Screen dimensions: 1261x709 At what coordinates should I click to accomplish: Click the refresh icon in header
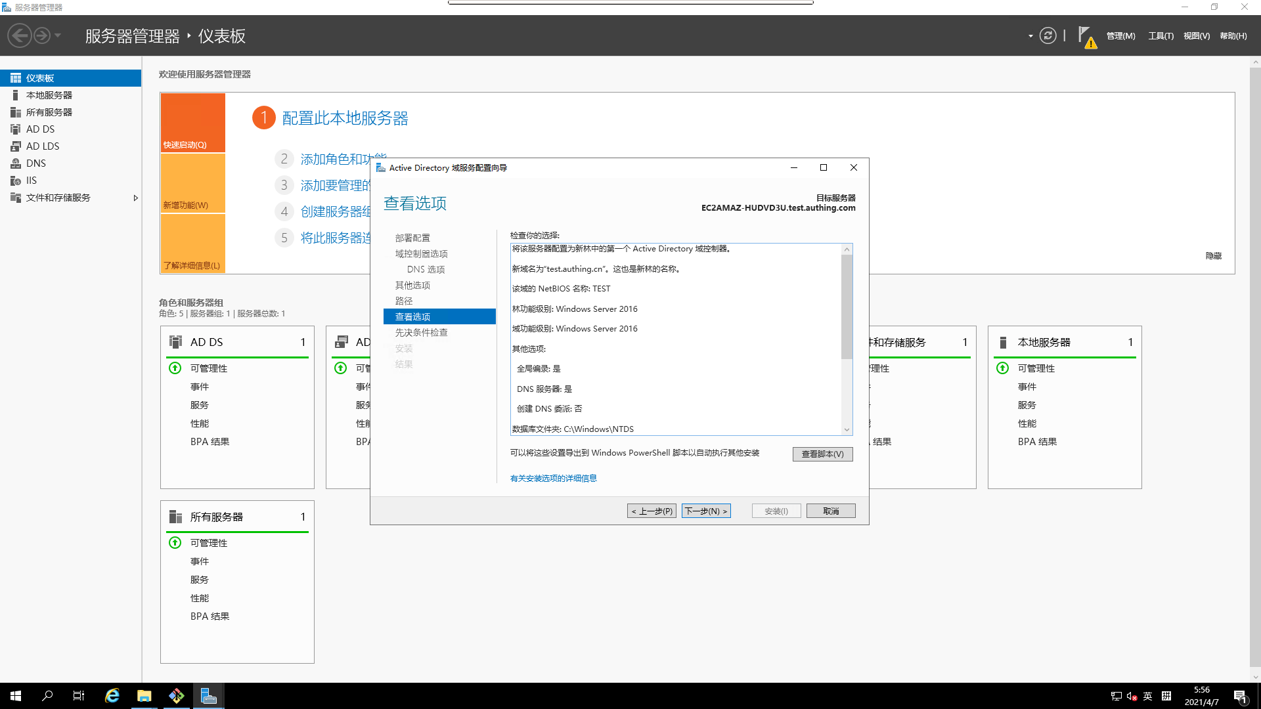click(1048, 36)
